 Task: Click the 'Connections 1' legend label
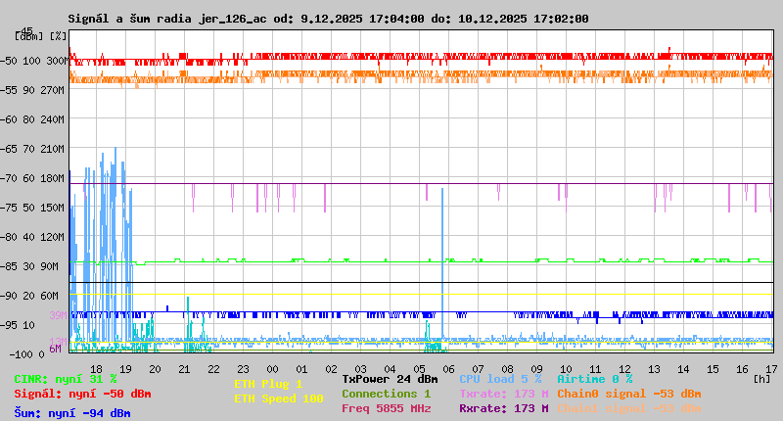[x=386, y=394]
